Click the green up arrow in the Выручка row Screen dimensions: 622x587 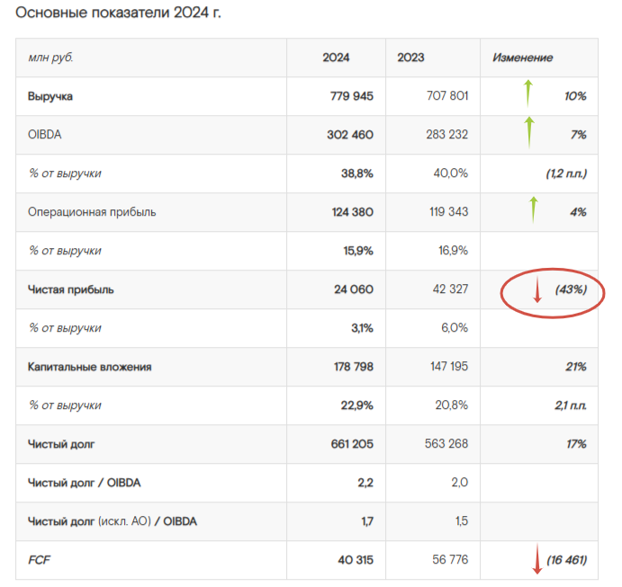[x=527, y=93]
